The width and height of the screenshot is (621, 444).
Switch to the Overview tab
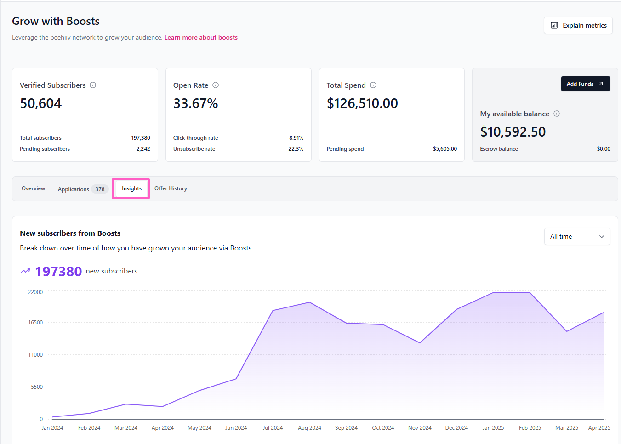tap(33, 188)
